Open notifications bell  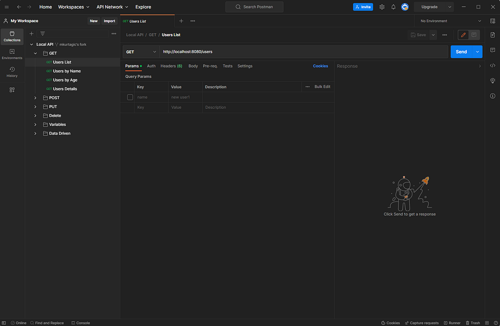(393, 7)
